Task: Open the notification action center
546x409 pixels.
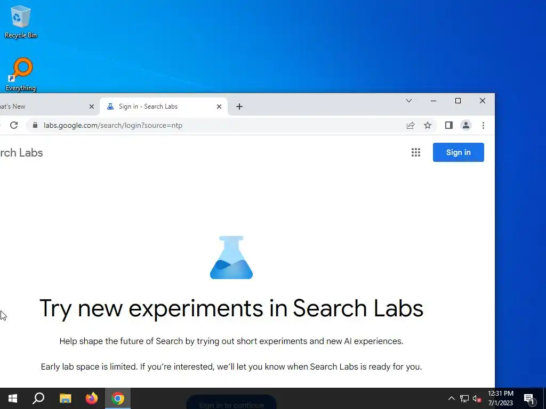Action: point(529,398)
